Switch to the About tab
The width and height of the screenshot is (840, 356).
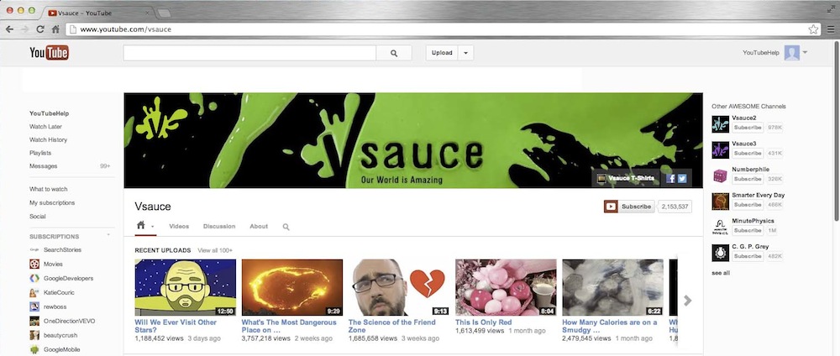coord(259,227)
